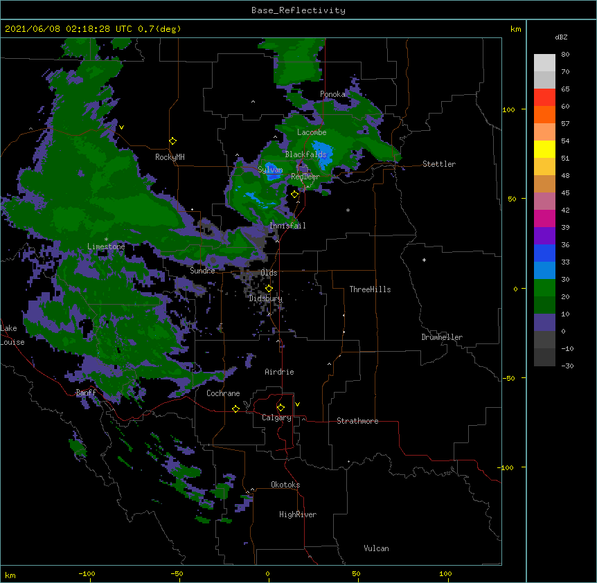Select the Lacombe city label
The height and width of the screenshot is (583, 597).
312,132
